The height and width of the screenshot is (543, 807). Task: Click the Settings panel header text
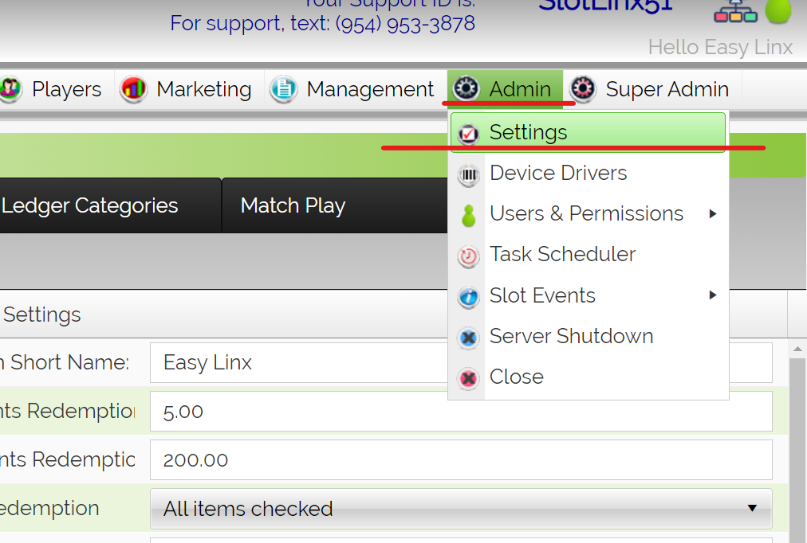pos(41,314)
